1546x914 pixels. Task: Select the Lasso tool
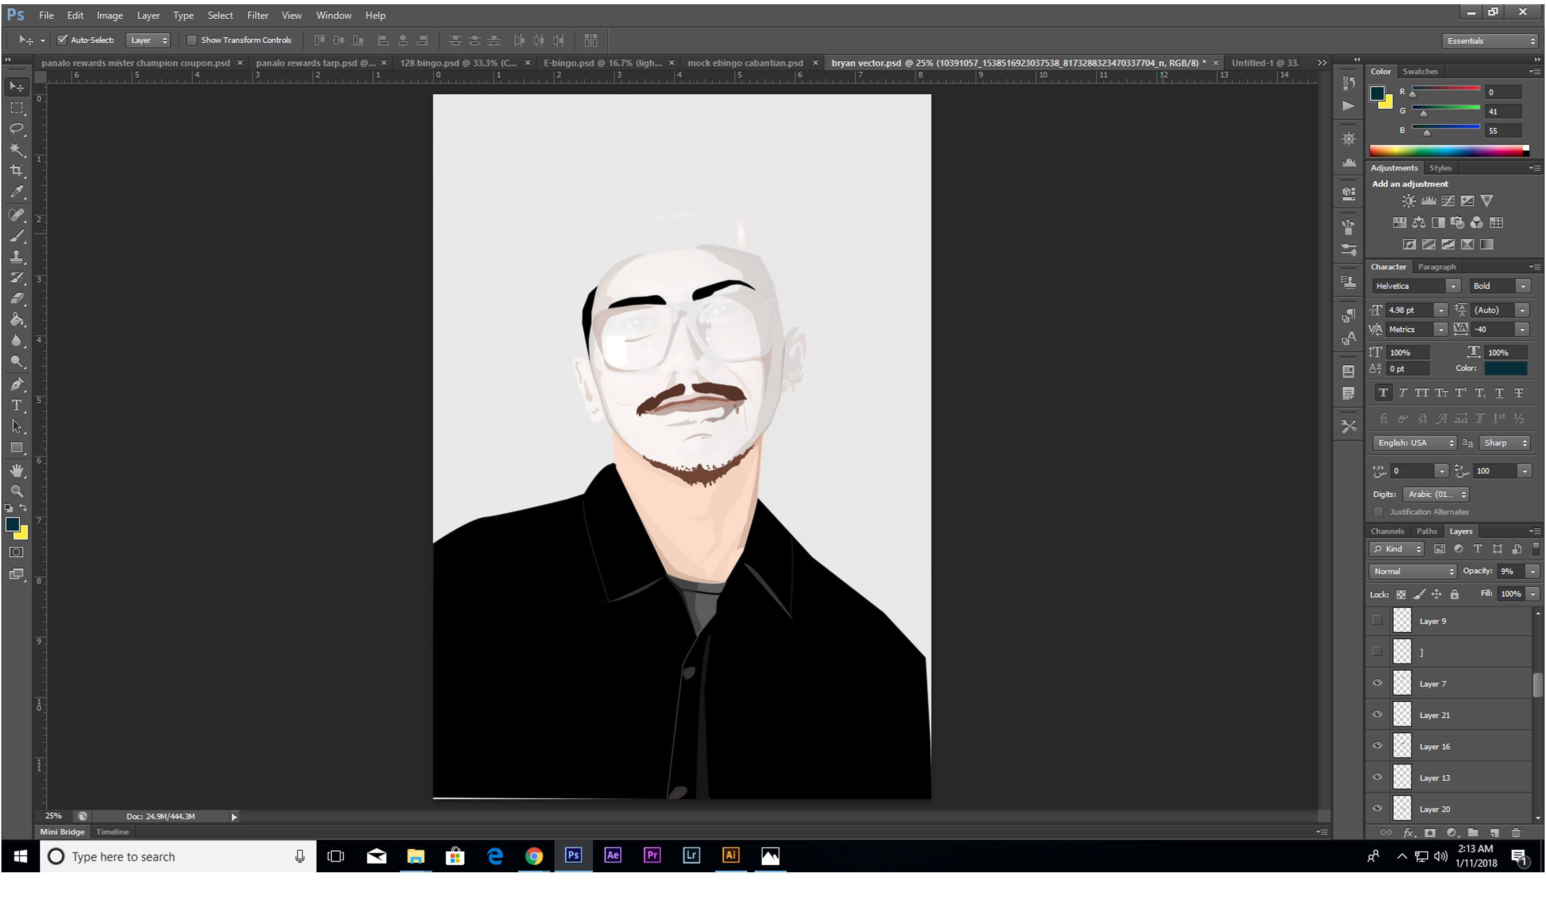tap(17, 129)
